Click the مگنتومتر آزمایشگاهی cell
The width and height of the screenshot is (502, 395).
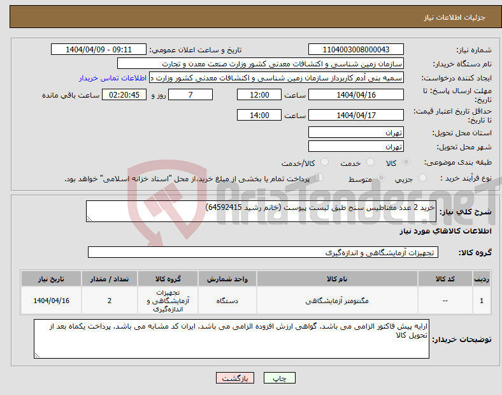(x=337, y=301)
